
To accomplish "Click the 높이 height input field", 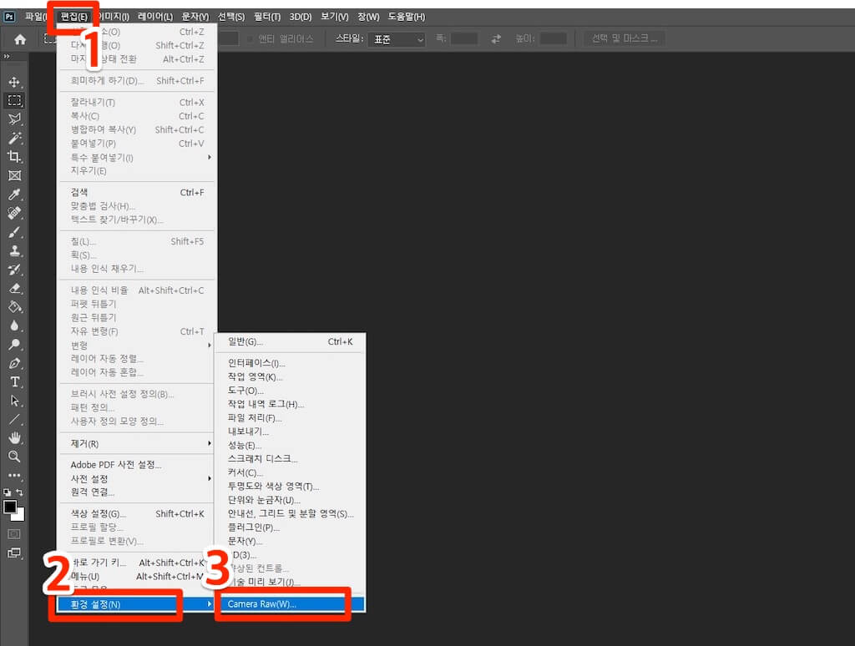I will click(554, 38).
